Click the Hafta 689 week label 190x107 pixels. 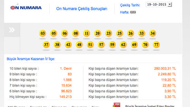[128, 12]
